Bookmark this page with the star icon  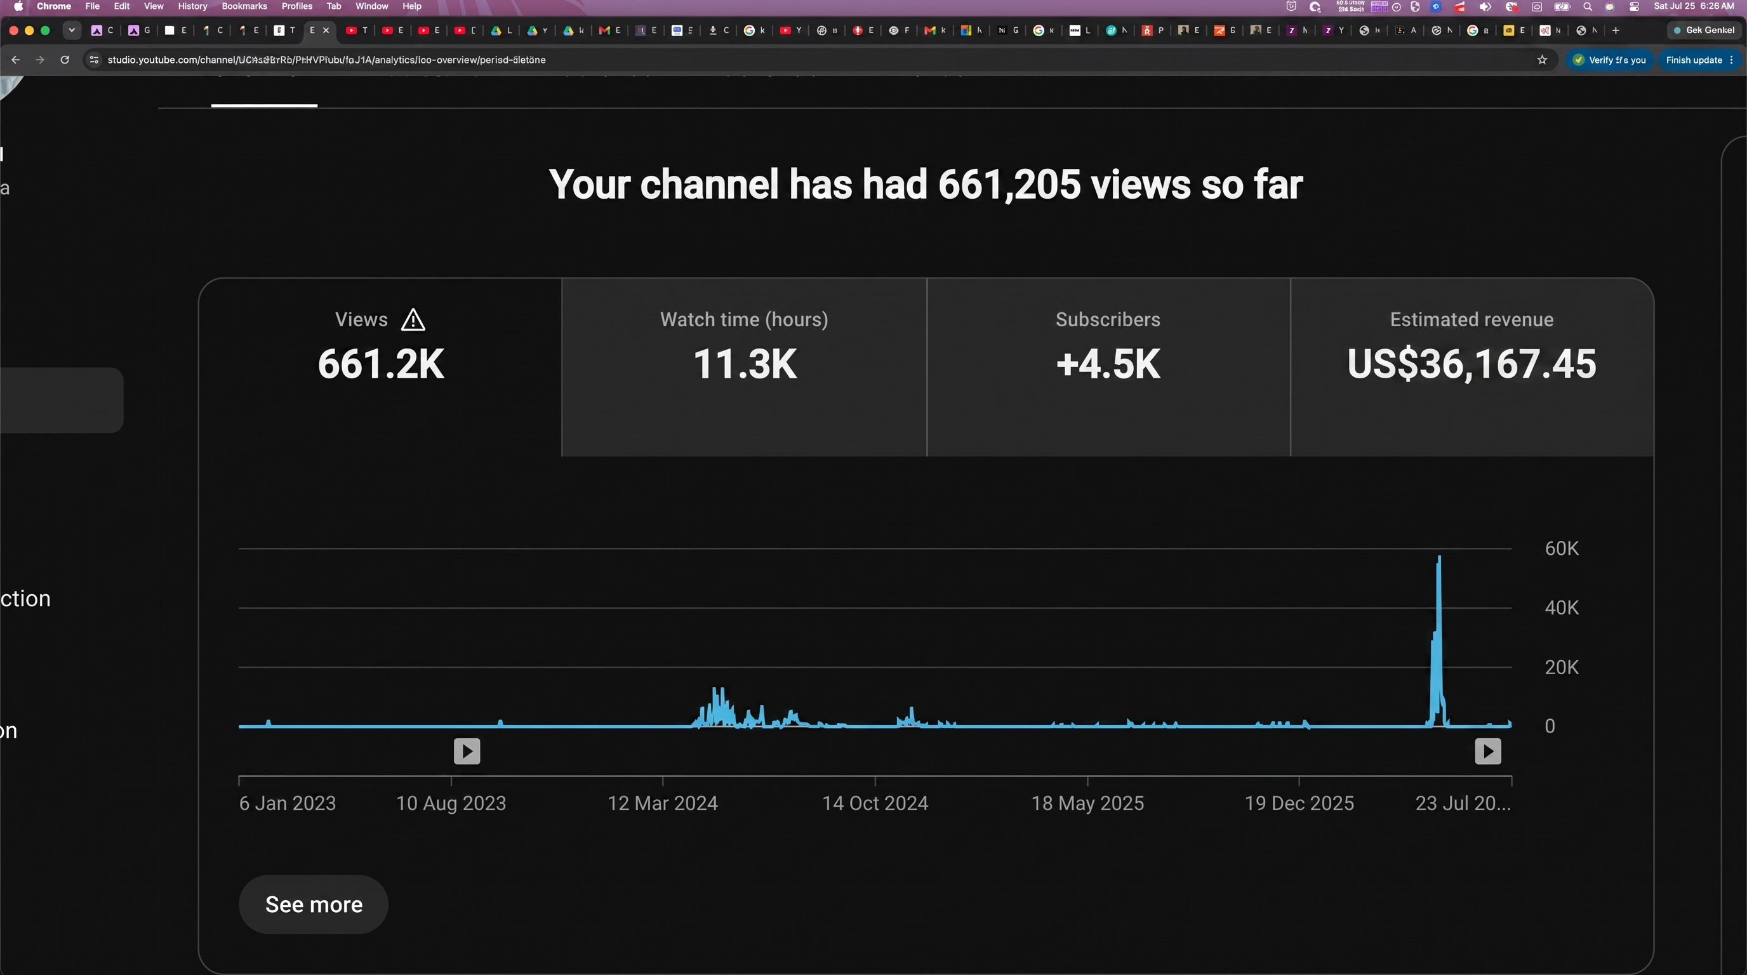tap(1541, 60)
